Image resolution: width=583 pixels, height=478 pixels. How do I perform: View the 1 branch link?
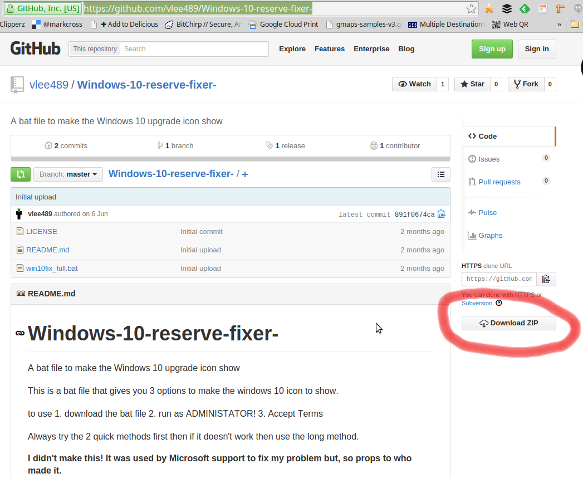pos(175,146)
